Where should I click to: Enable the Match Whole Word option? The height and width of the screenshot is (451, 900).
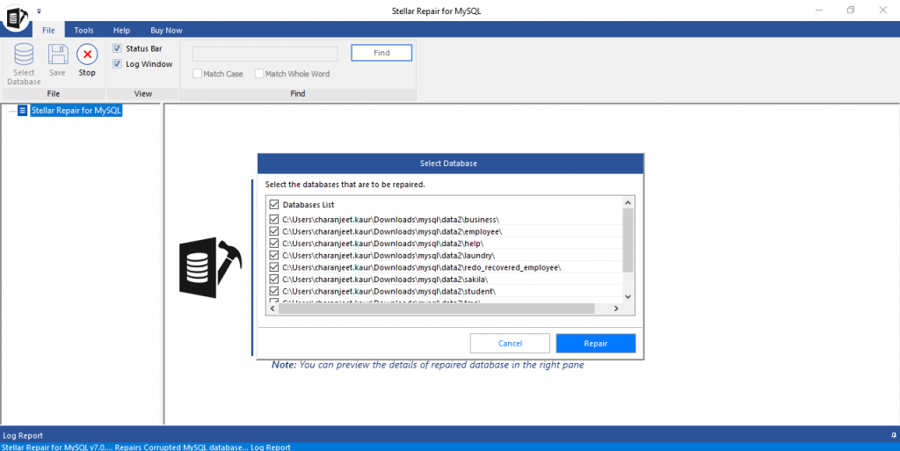[x=259, y=74]
